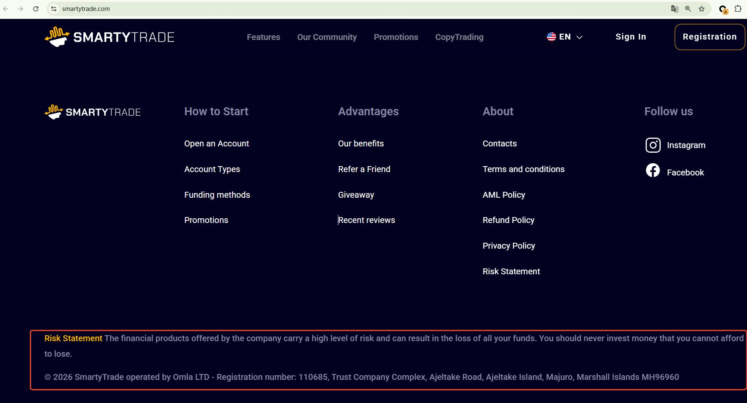Open the Terms and conditions link
The image size is (747, 403).
click(x=523, y=169)
